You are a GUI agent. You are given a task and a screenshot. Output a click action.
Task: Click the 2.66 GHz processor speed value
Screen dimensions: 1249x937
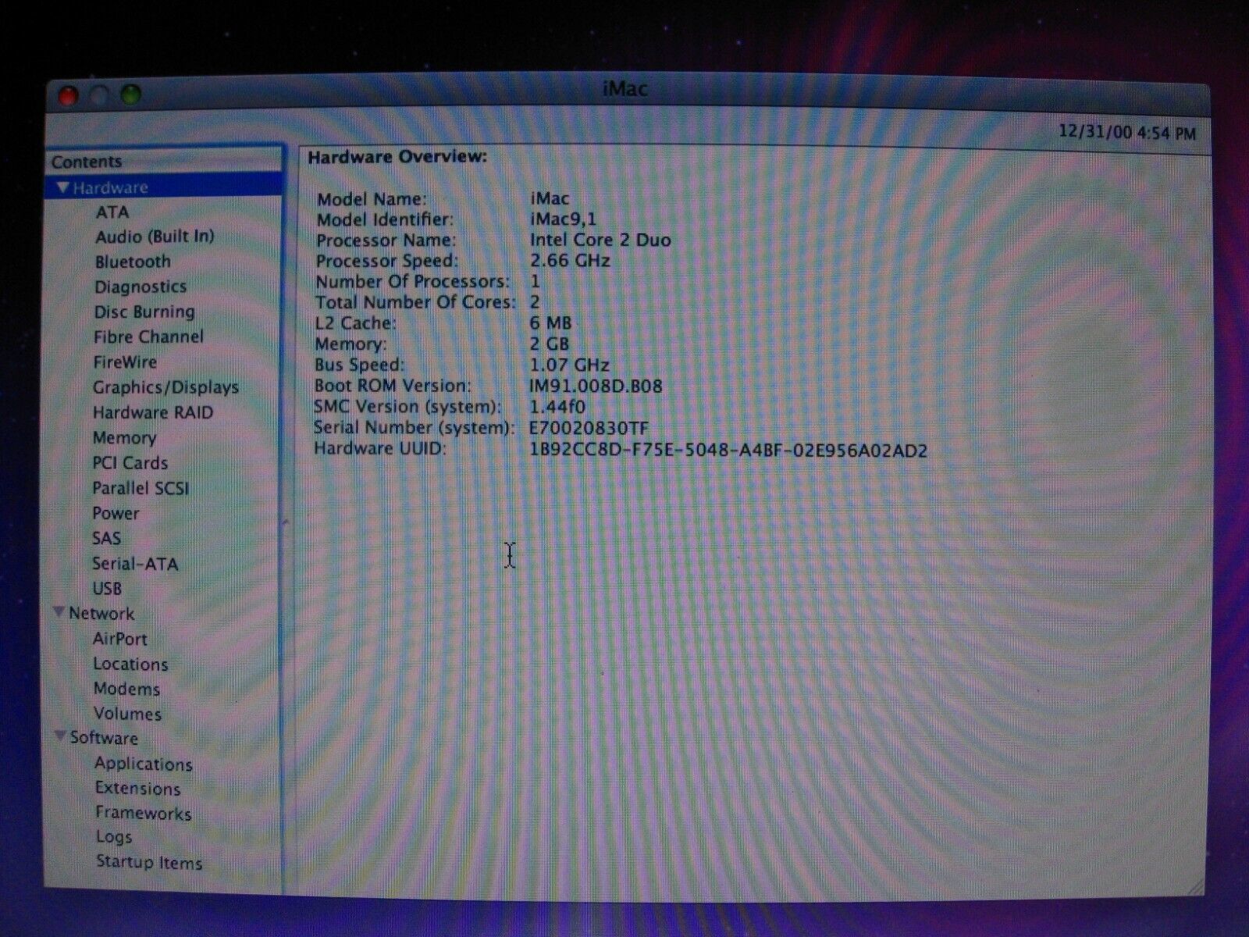570,261
